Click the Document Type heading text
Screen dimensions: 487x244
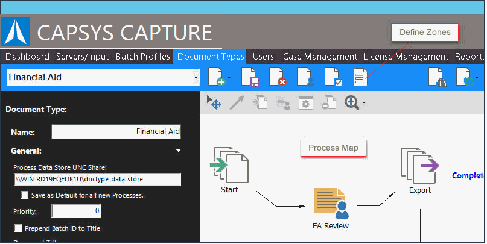click(36, 110)
